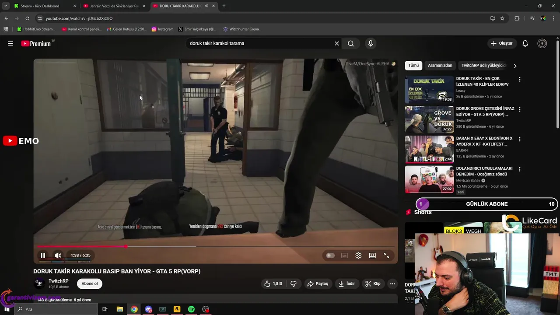560x315 pixels.
Task: Create a clip with Klip button
Action: point(373,283)
